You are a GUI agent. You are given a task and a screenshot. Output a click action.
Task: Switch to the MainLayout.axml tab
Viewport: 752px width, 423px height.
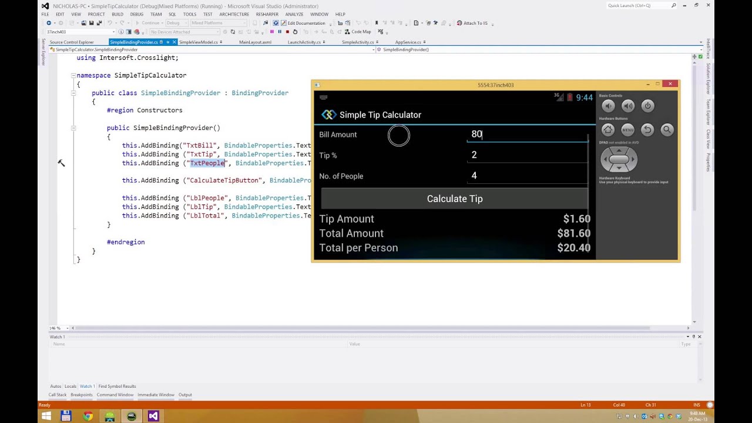coord(256,42)
